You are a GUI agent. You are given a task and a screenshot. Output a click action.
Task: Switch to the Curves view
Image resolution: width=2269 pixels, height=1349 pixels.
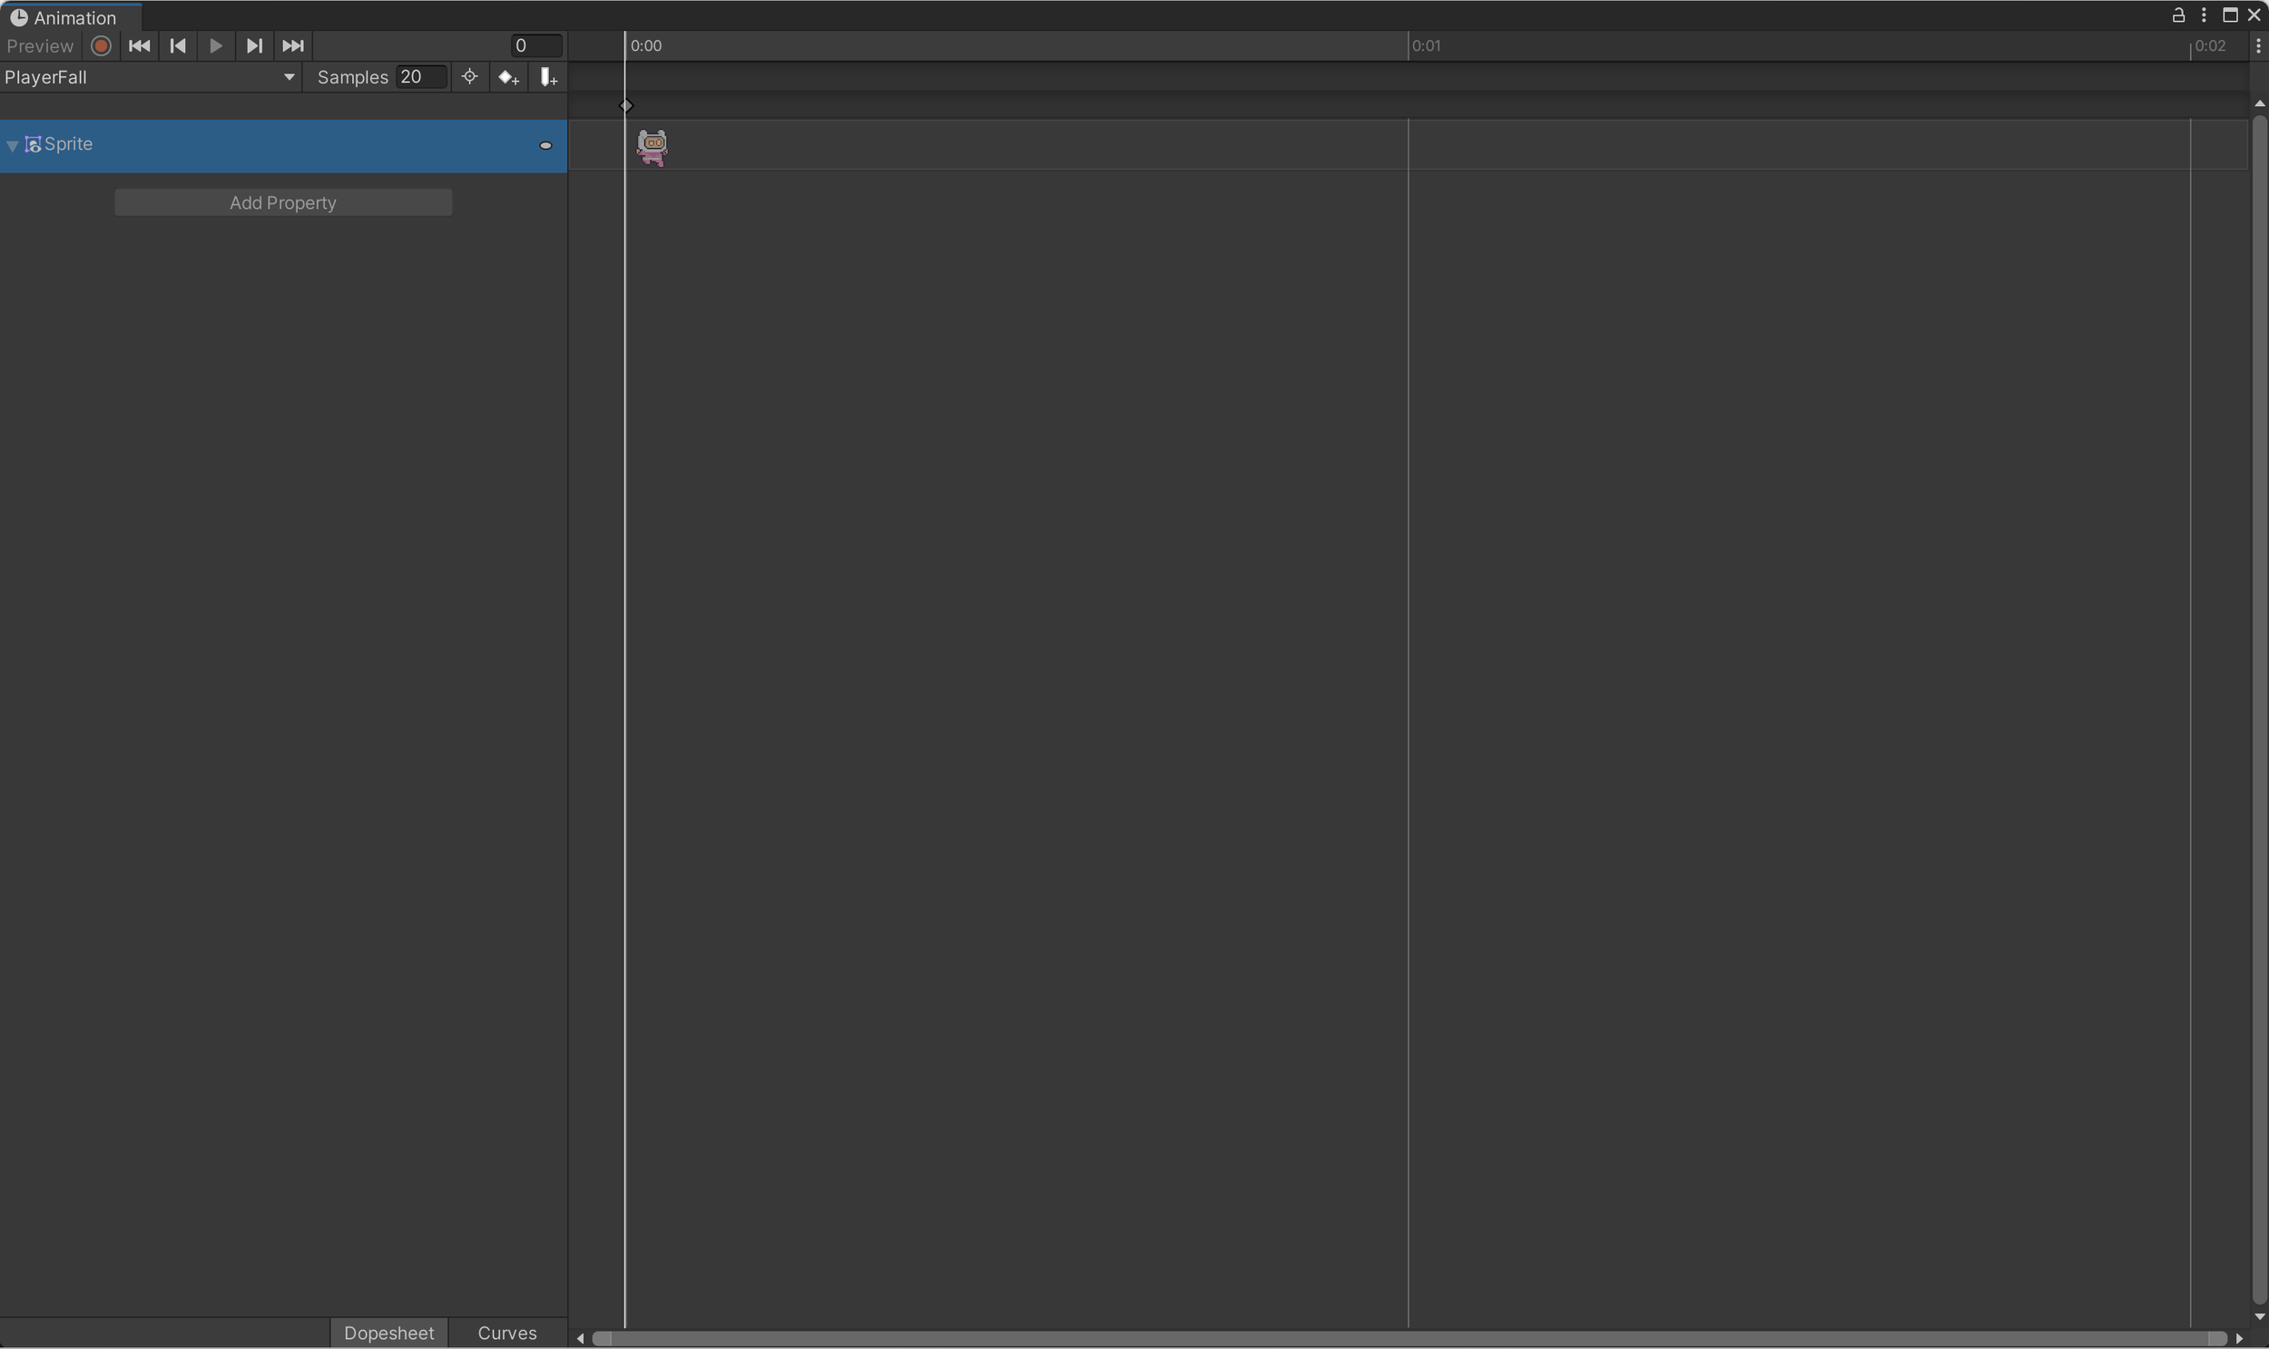click(507, 1333)
